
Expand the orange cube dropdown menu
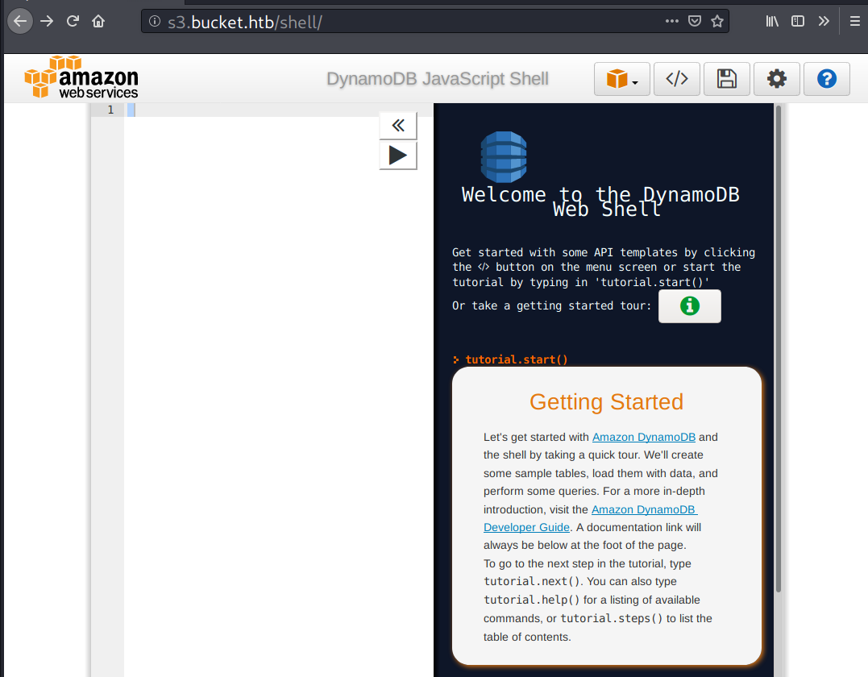click(x=622, y=79)
